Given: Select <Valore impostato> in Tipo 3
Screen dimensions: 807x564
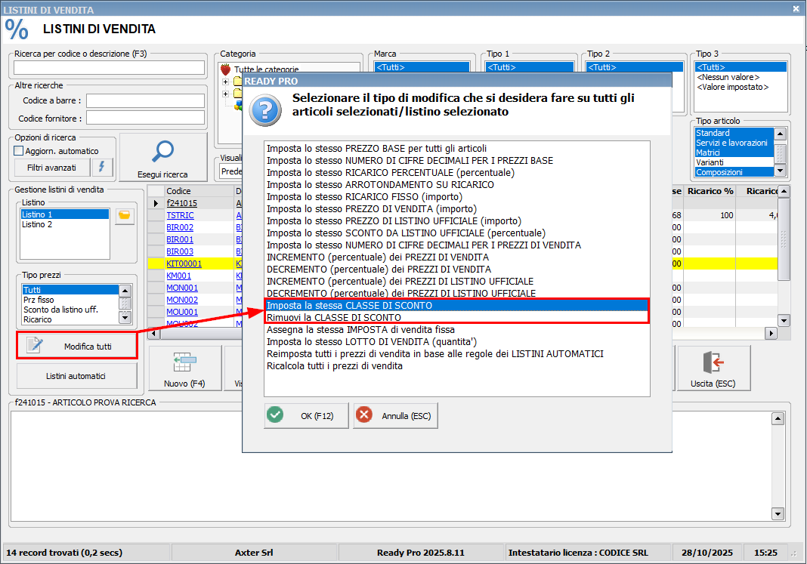Looking at the screenshot, I should coord(741,87).
